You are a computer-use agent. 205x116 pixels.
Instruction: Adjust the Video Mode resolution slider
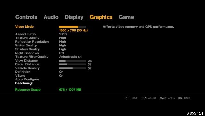click(72, 27)
